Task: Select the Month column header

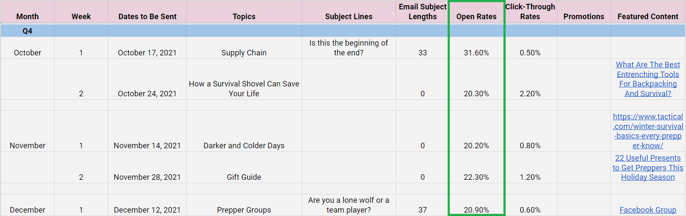Action: (27, 12)
